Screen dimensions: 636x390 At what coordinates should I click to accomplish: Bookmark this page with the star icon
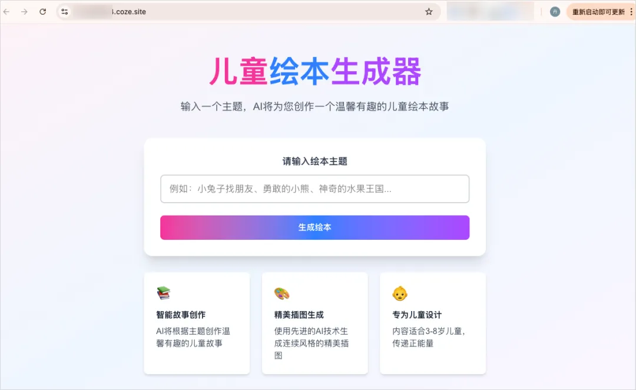(429, 12)
